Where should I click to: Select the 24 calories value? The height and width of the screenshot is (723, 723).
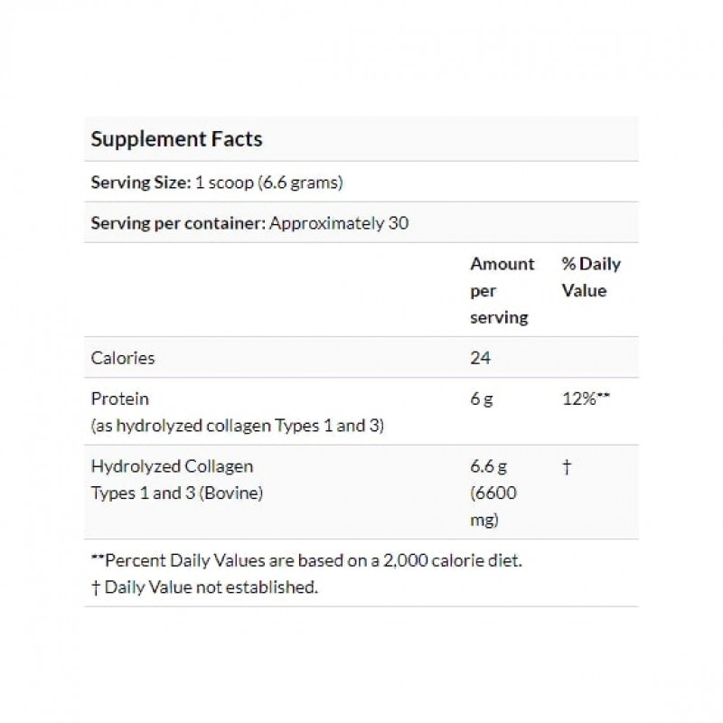click(x=480, y=358)
